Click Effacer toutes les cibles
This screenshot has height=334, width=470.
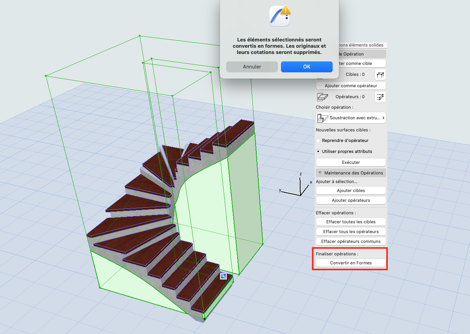click(x=351, y=222)
